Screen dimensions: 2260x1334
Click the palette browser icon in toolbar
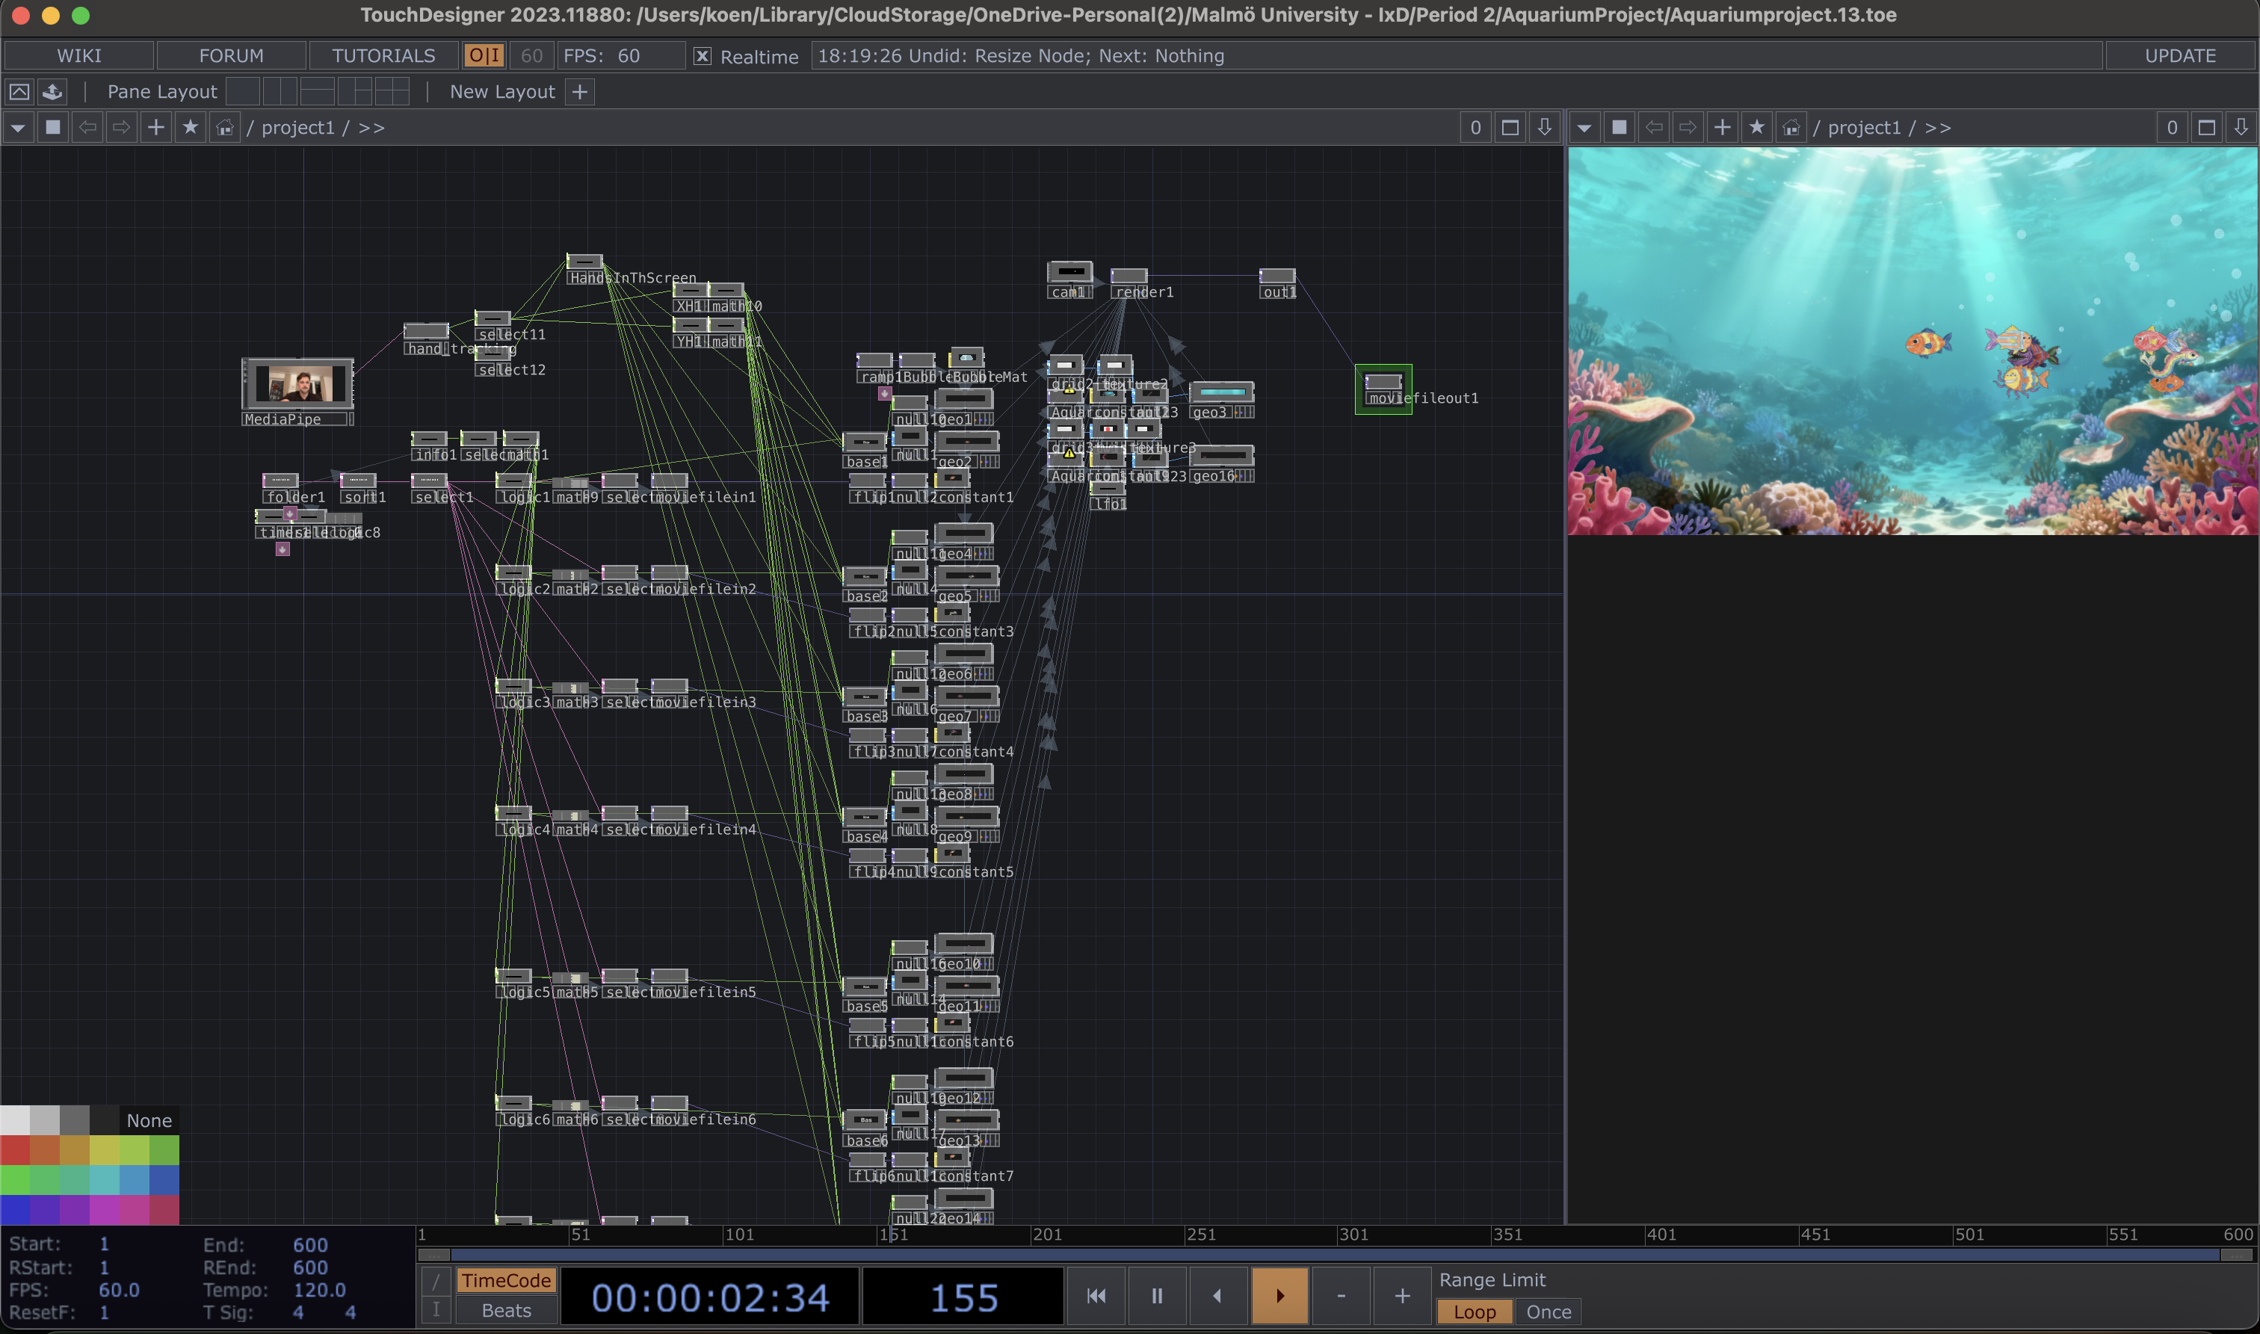tap(52, 92)
